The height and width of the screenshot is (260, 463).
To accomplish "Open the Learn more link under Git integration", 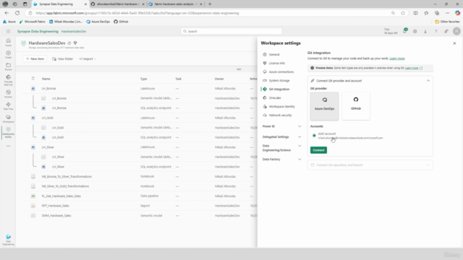I will [397, 58].
